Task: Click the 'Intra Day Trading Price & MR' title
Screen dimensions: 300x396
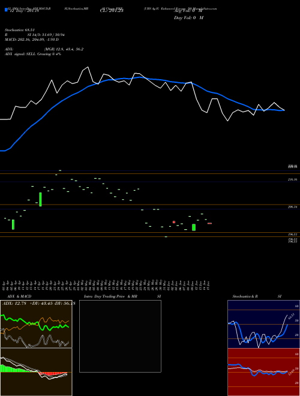Action: tap(110, 296)
